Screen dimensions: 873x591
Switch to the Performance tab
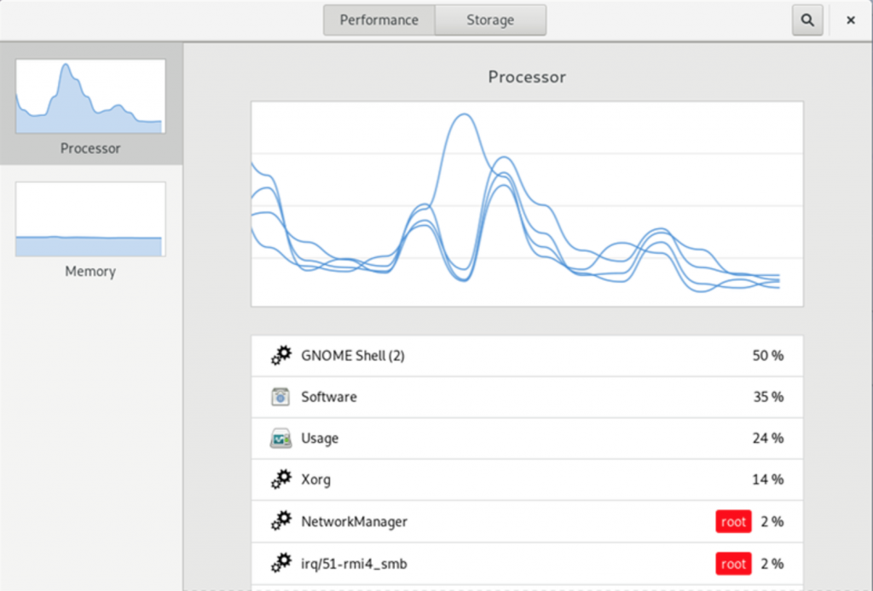(x=379, y=20)
